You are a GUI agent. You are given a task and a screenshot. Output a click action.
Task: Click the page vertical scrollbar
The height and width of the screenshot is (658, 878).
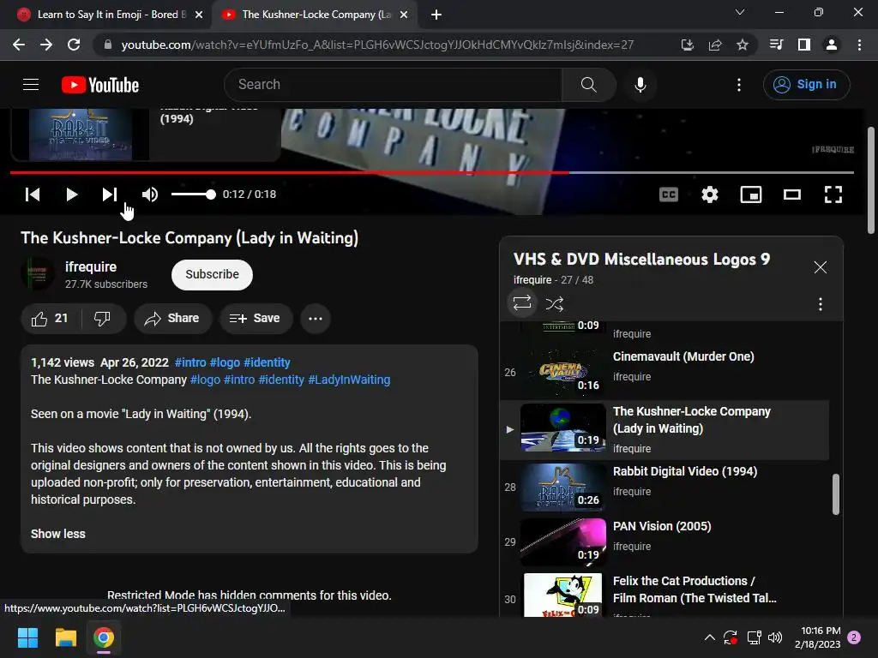(871, 180)
